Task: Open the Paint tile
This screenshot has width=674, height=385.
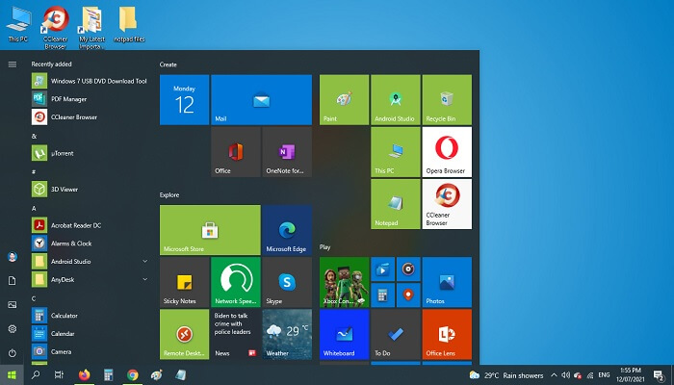Action: (344, 100)
